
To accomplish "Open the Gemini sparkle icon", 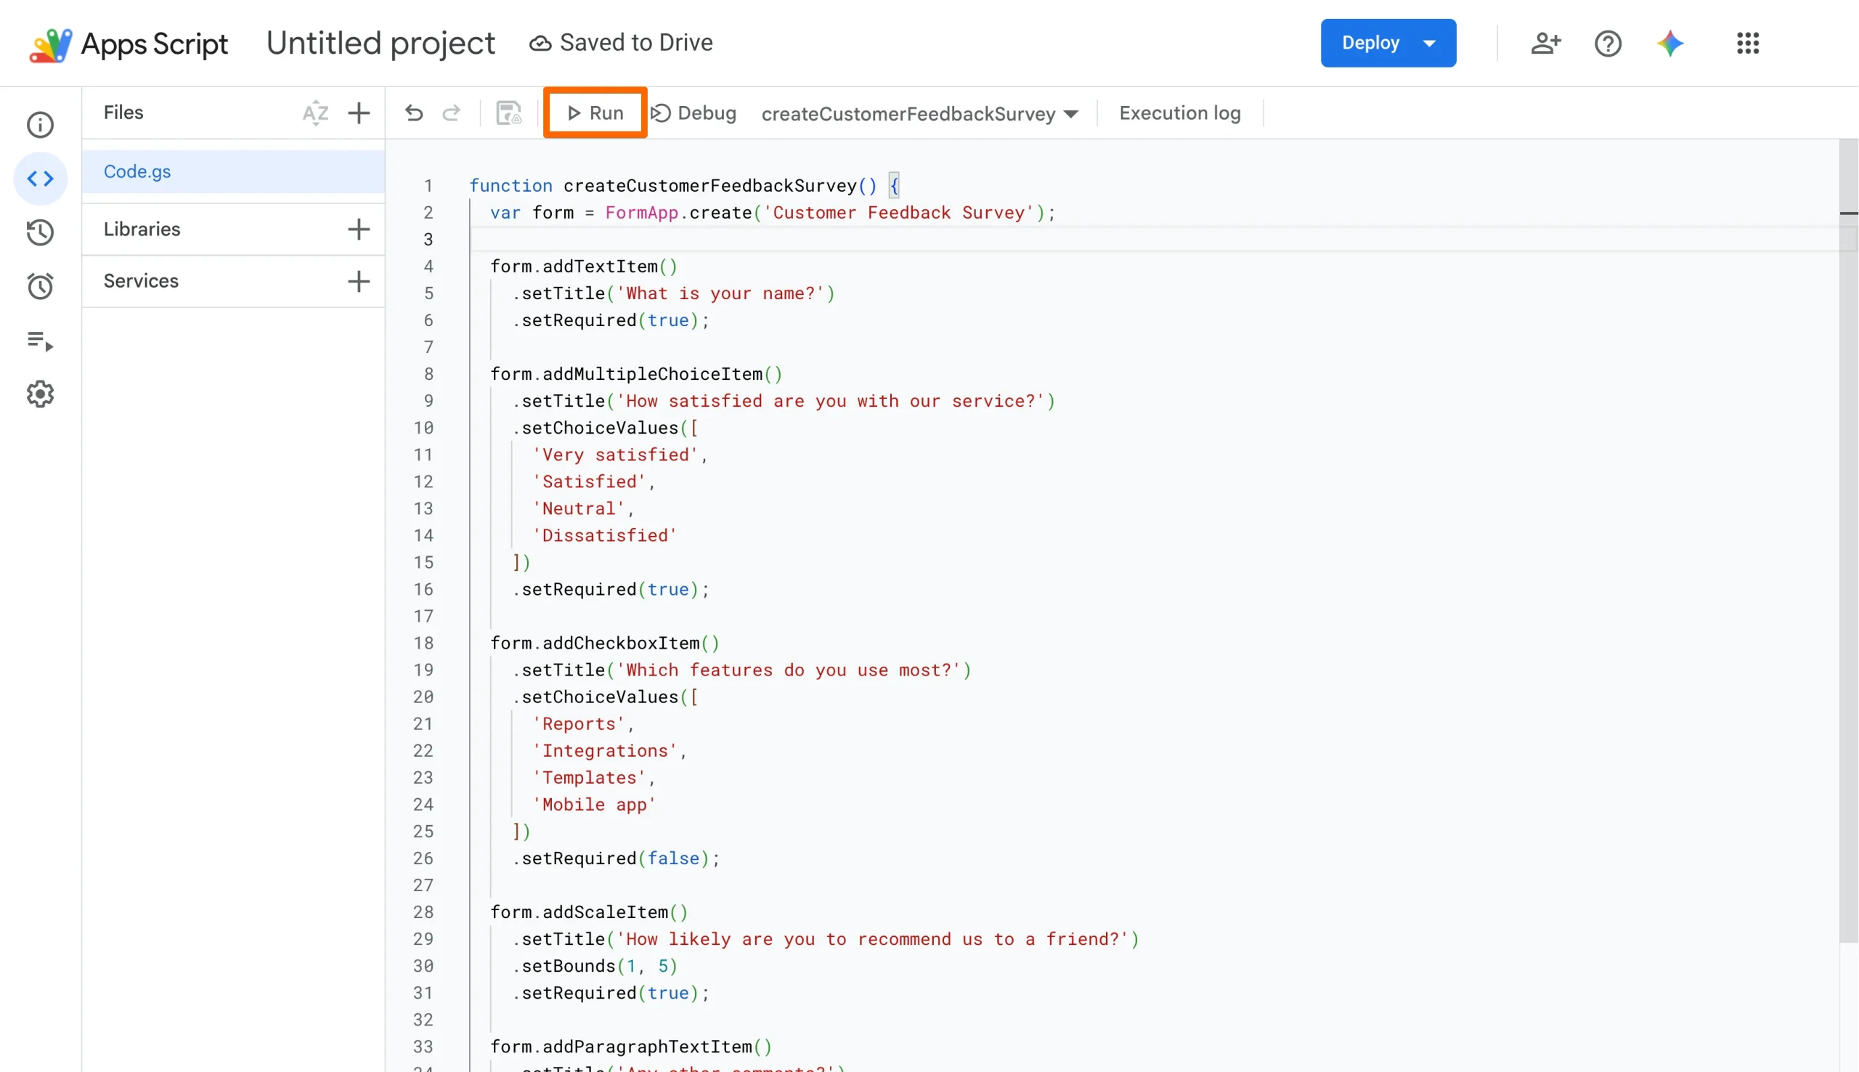I will [x=1670, y=44].
